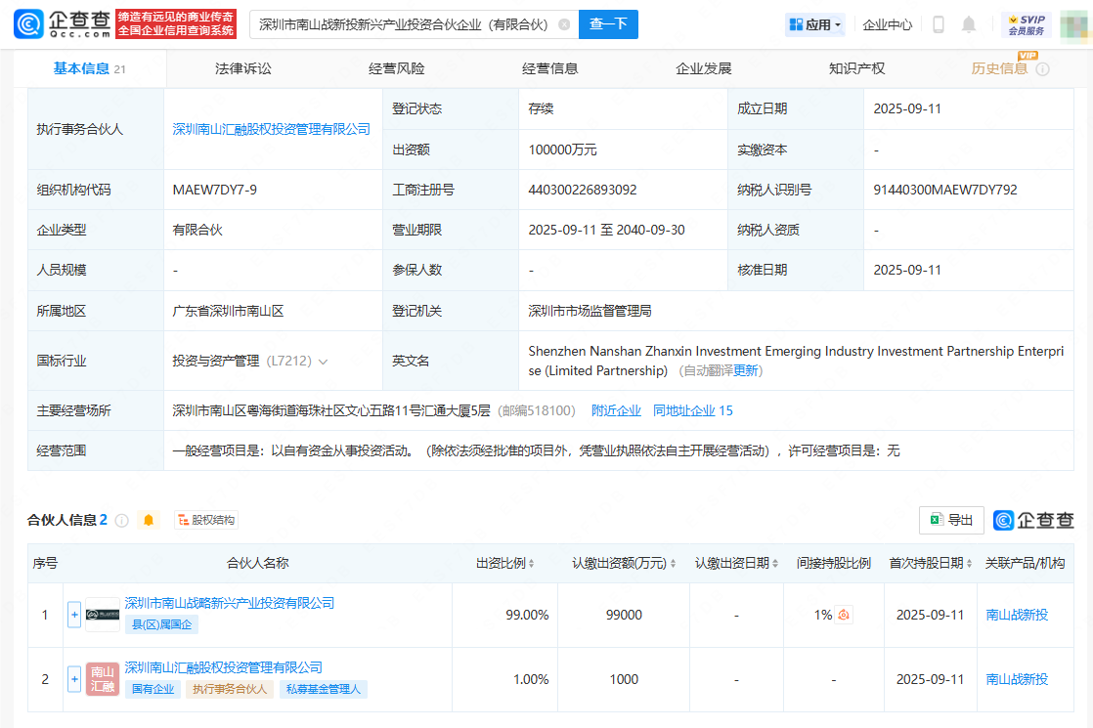Switch to the 知识产权 tab

tap(856, 68)
